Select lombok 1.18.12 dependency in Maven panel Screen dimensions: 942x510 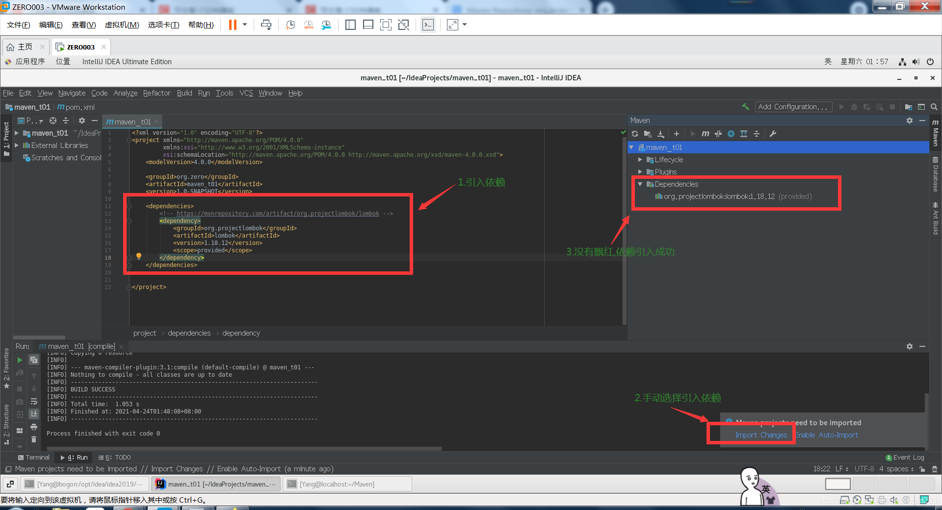pos(733,196)
